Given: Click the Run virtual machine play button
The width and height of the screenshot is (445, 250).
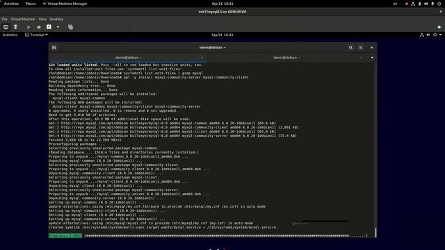Looking at the screenshot, I should pyautogui.click(x=29, y=27).
